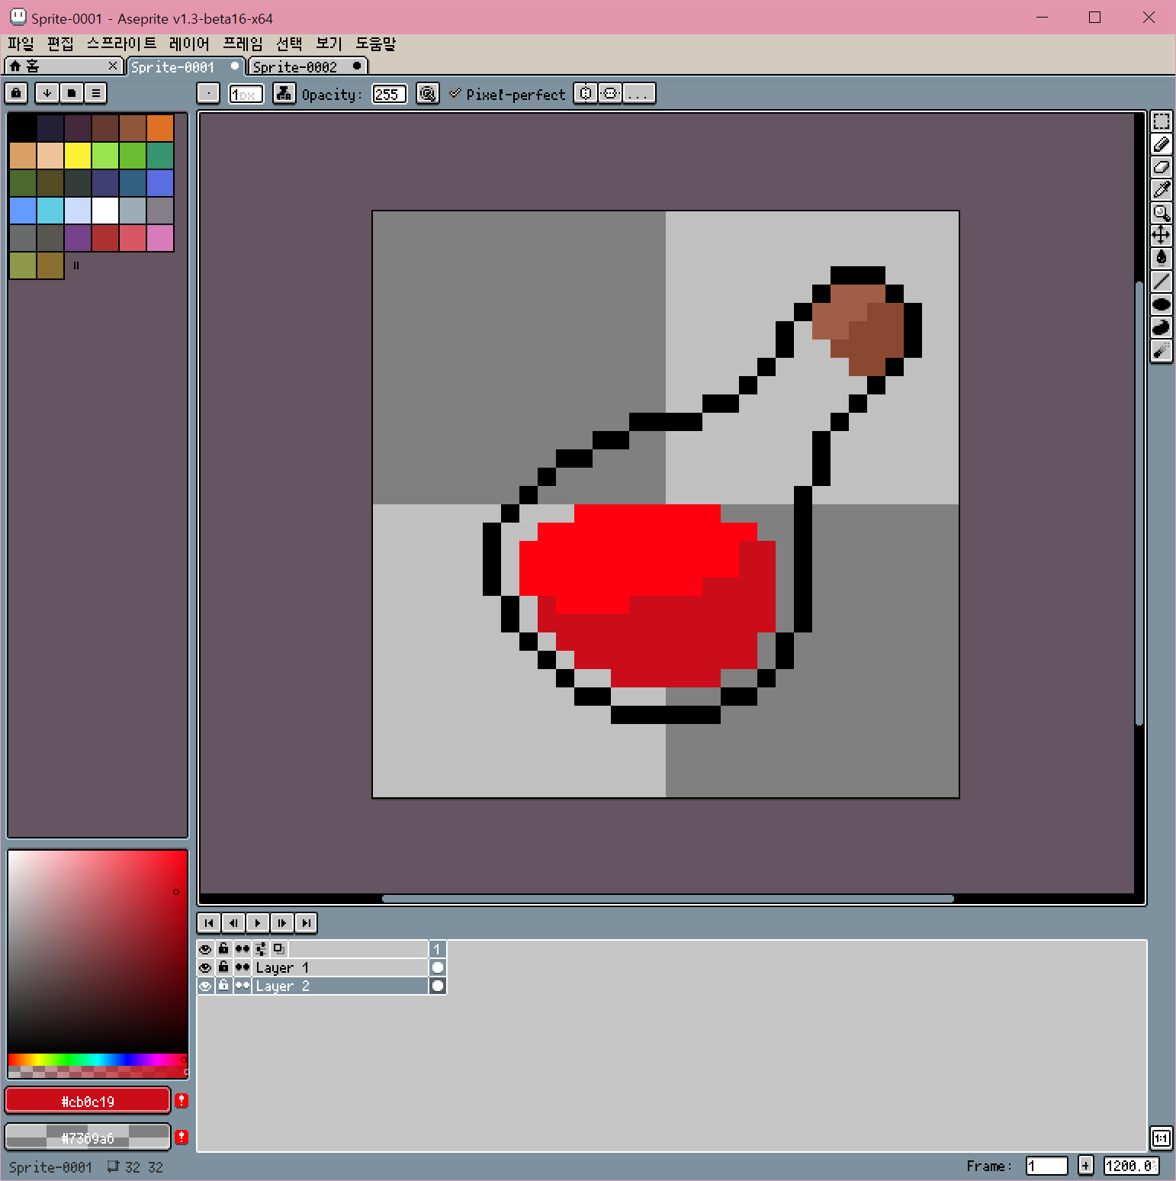1176x1181 pixels.
Task: Open the palette presets dropdown arrow
Action: pos(47,93)
